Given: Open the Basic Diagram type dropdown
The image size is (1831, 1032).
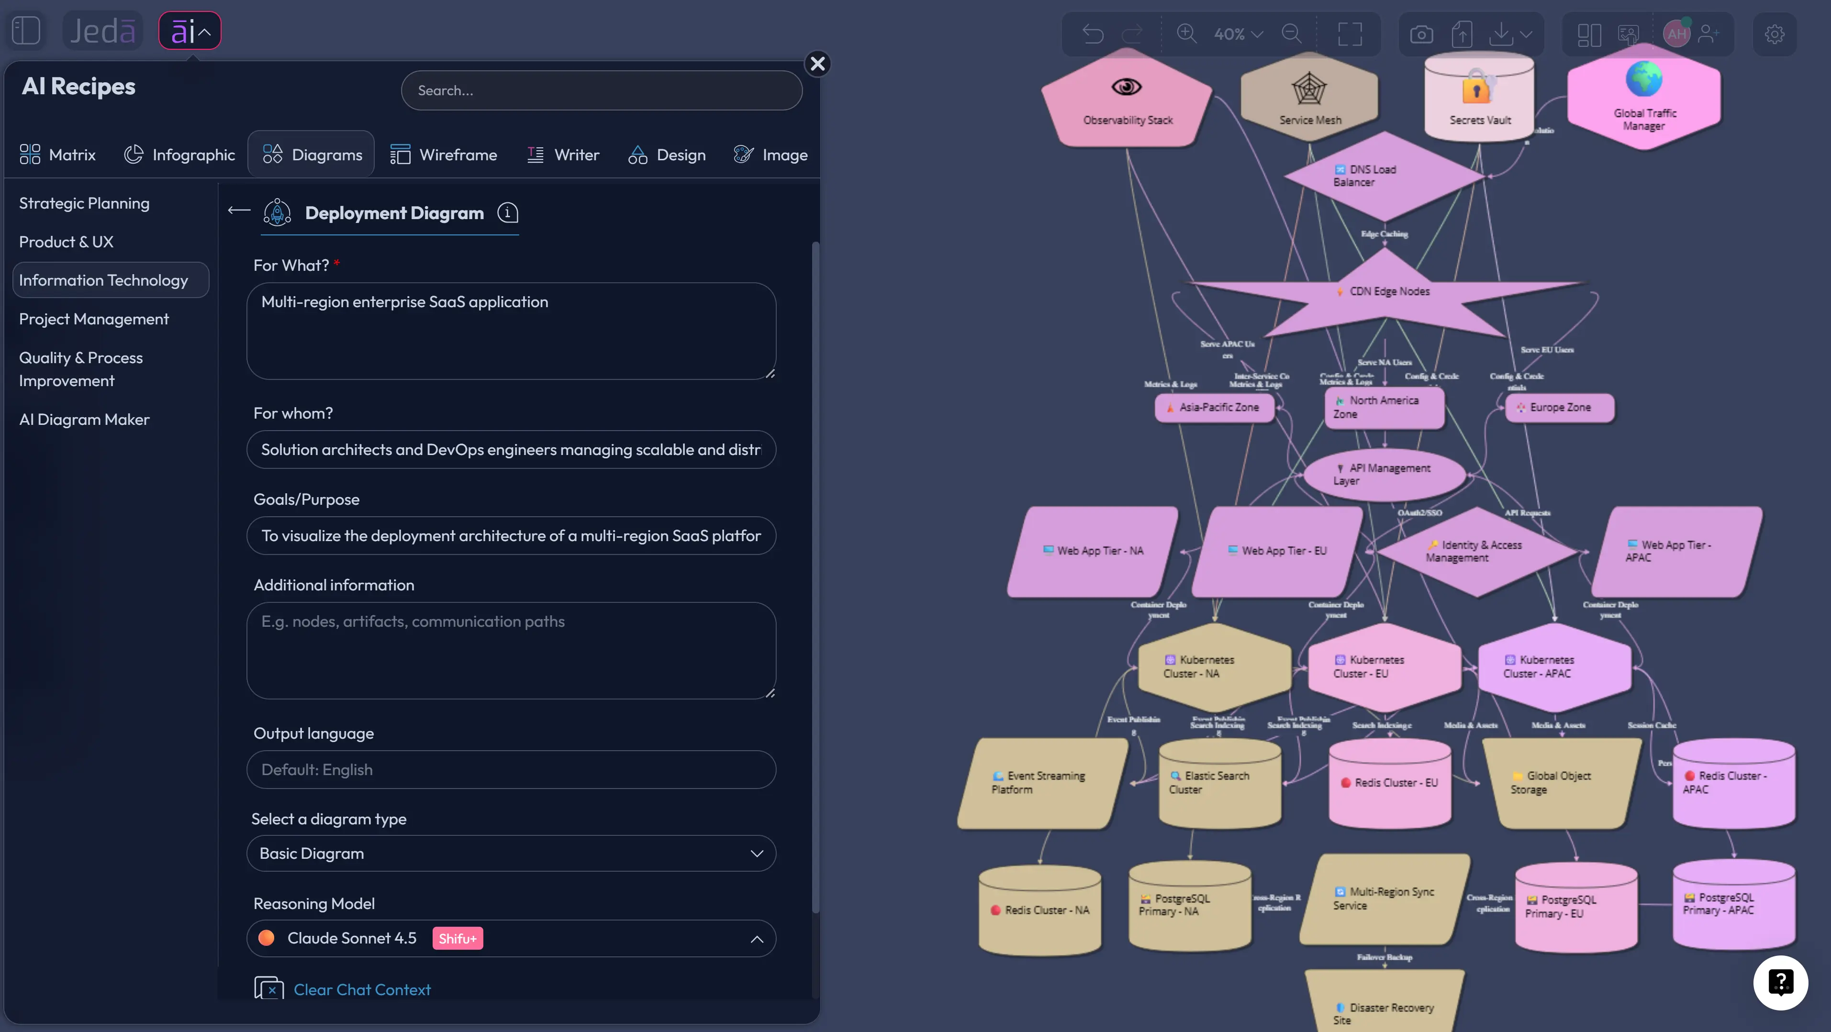Looking at the screenshot, I should [x=511, y=854].
